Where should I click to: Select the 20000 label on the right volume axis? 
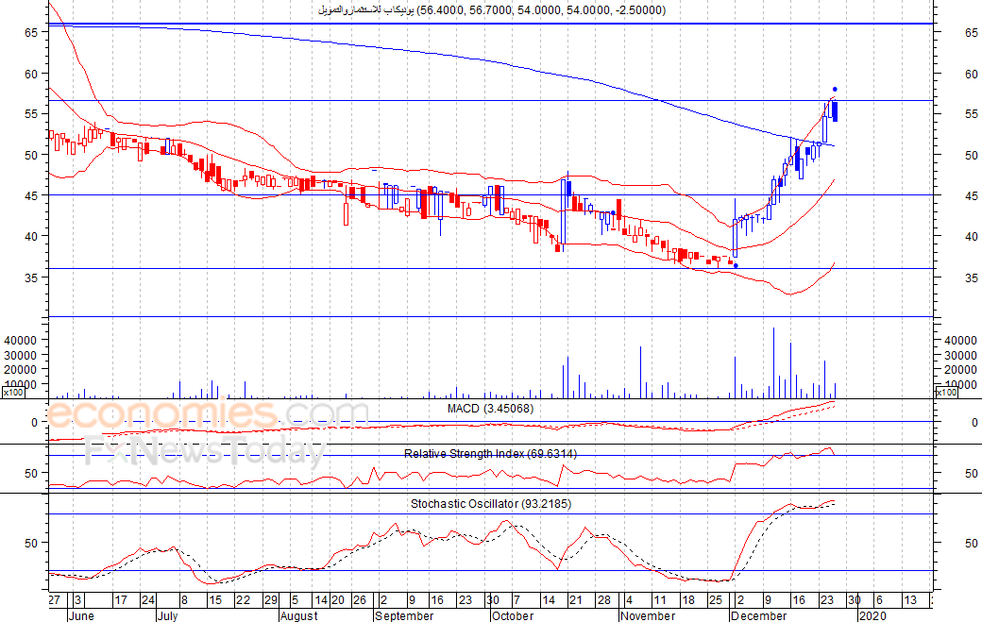tap(960, 370)
